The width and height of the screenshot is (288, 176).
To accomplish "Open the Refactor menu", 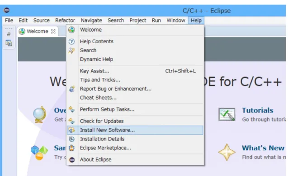I will click(65, 20).
